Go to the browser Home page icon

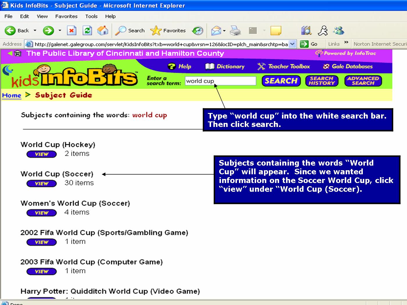[x=103, y=31]
